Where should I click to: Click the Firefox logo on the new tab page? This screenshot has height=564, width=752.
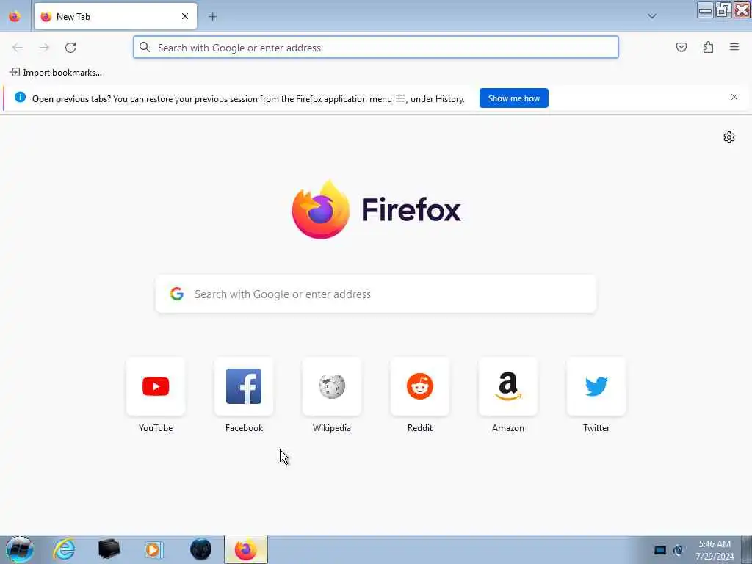tap(377, 209)
